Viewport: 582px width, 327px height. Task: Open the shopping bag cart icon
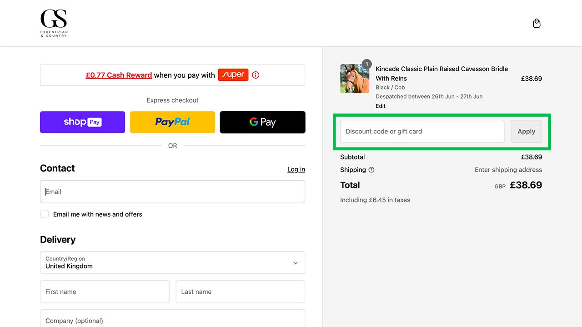tap(537, 23)
